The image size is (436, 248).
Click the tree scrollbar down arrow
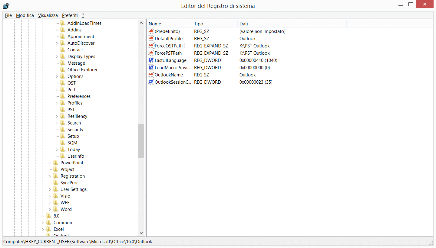141,233
